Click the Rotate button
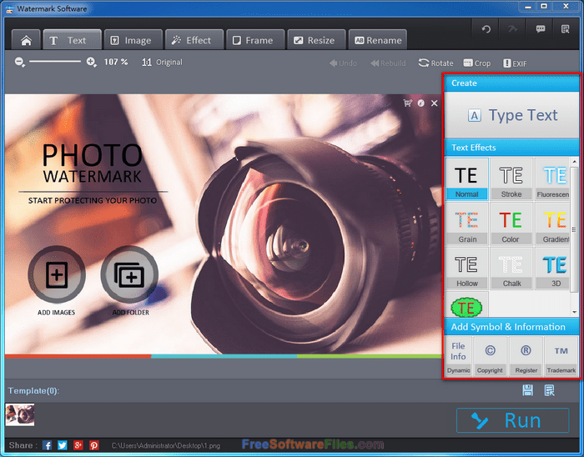The width and height of the screenshot is (584, 457). (435, 63)
